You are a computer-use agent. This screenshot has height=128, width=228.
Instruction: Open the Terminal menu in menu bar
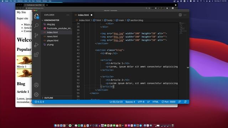pos(38,1)
